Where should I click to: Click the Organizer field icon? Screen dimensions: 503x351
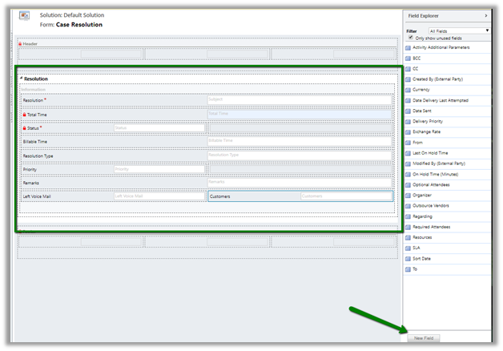point(408,196)
